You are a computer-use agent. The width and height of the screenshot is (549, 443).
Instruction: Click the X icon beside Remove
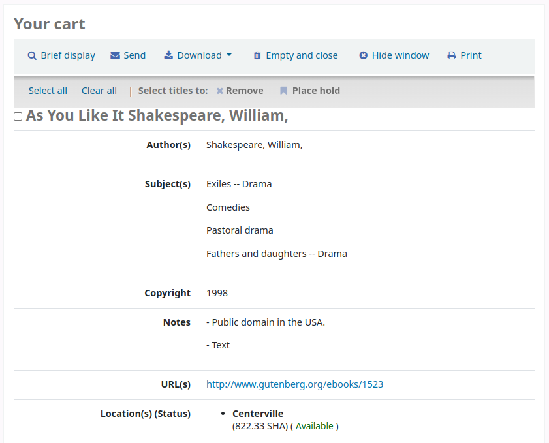tap(220, 91)
